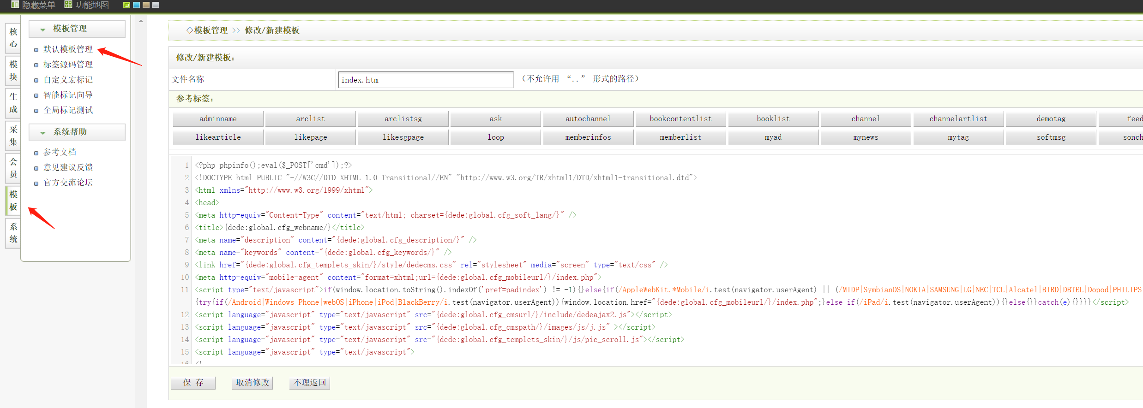Select the gray skin swatch
The width and height of the screenshot is (1143, 408).
coord(156,5)
